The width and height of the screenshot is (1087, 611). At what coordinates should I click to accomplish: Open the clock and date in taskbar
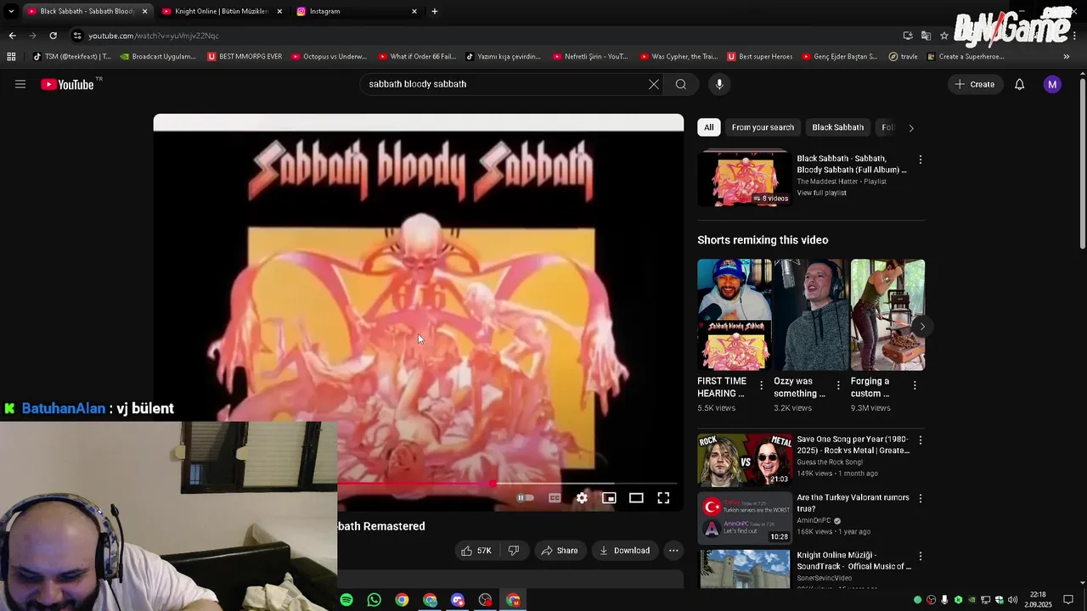[x=1038, y=600]
